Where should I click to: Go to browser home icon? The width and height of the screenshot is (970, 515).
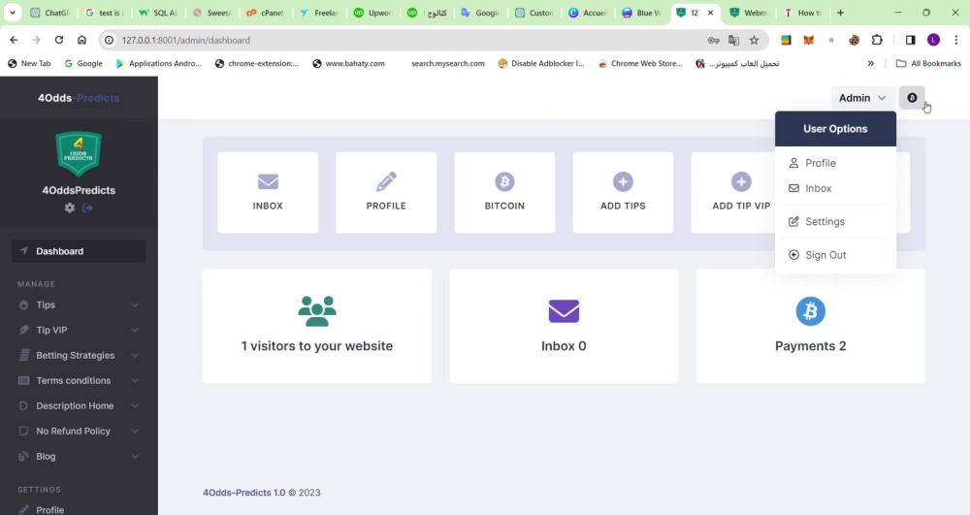click(81, 40)
